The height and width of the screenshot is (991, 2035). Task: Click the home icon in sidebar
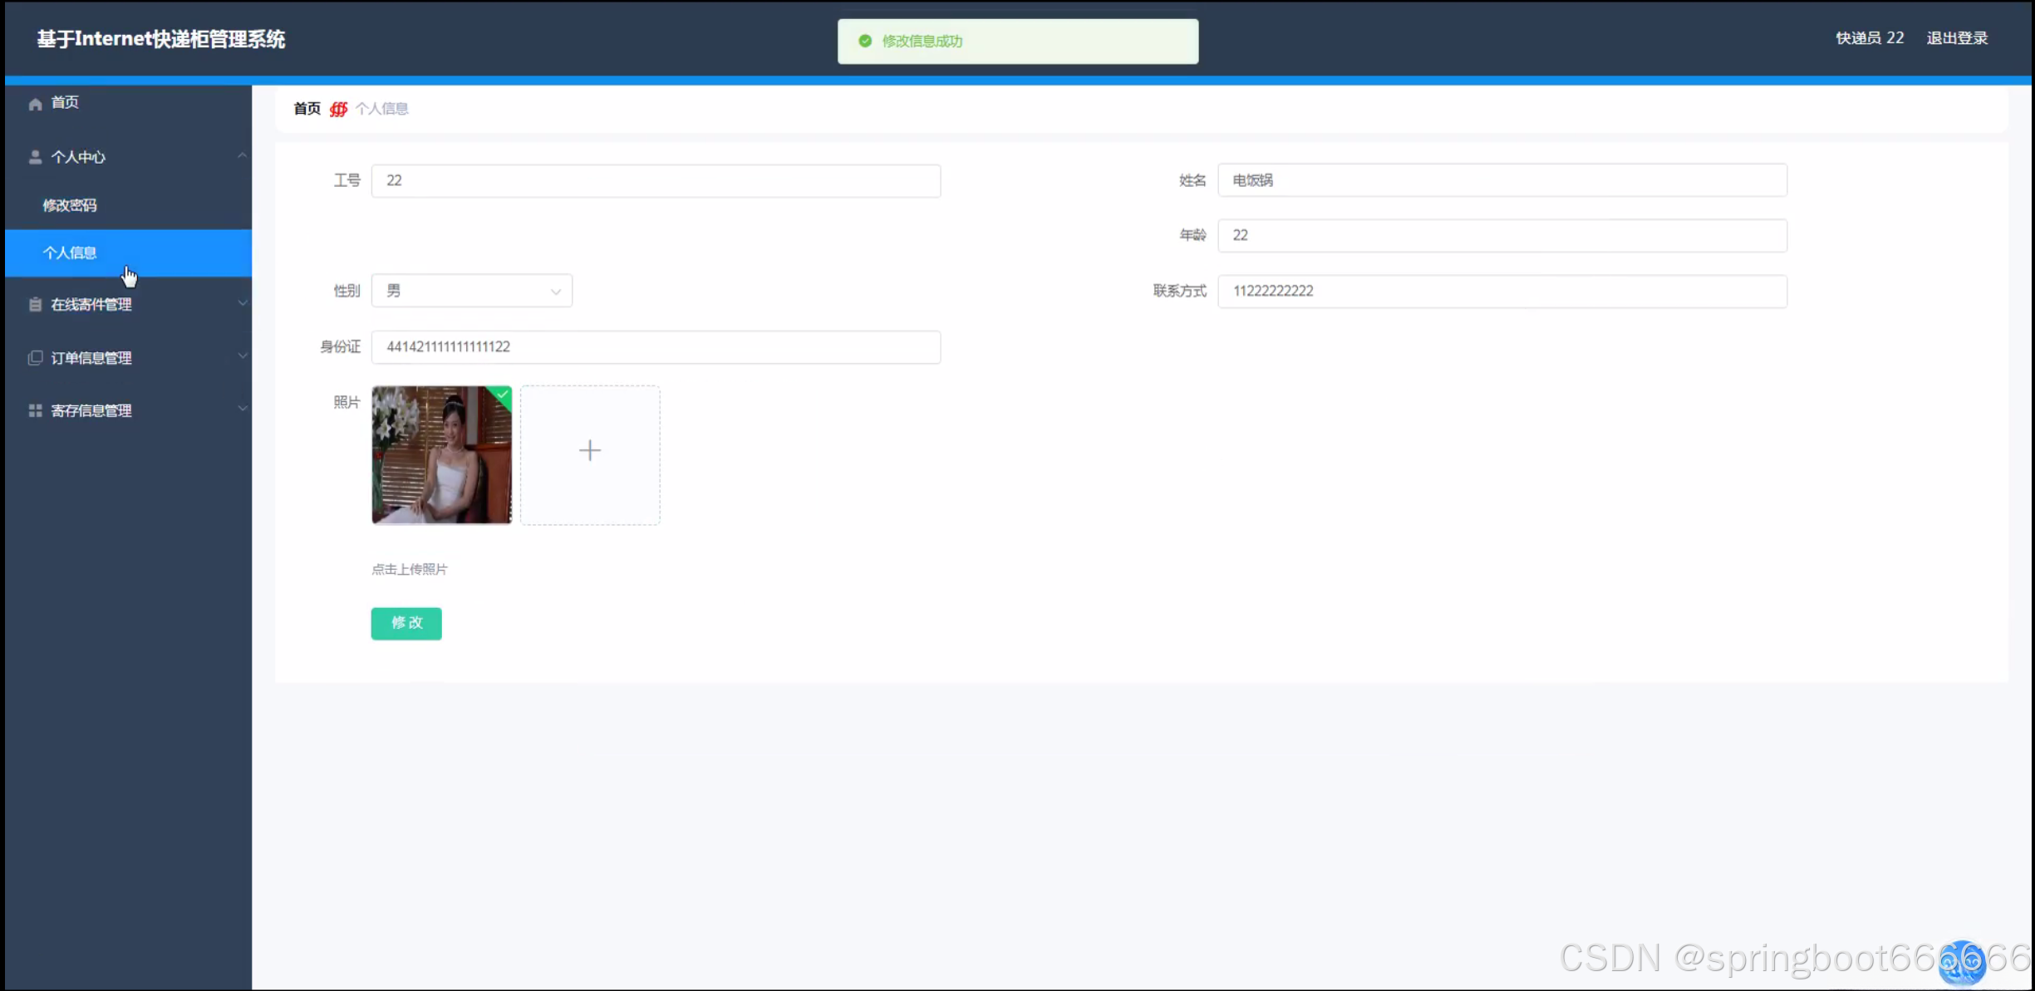click(x=35, y=104)
